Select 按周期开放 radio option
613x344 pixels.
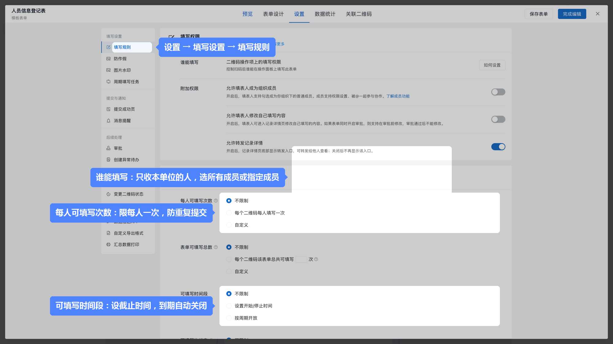click(229, 318)
